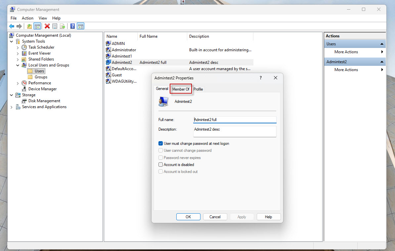This screenshot has height=251, width=395.
Task: Uncheck User must change password at next logon
Action: [160, 144]
